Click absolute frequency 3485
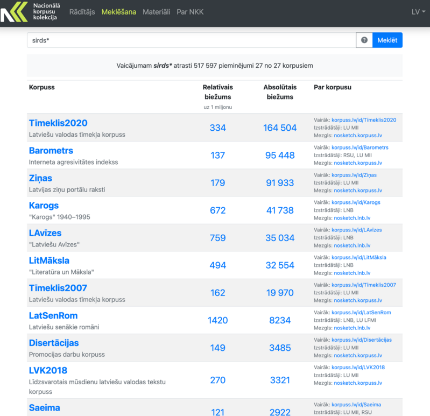Viewport: 430px width, 416px height. coord(280,348)
